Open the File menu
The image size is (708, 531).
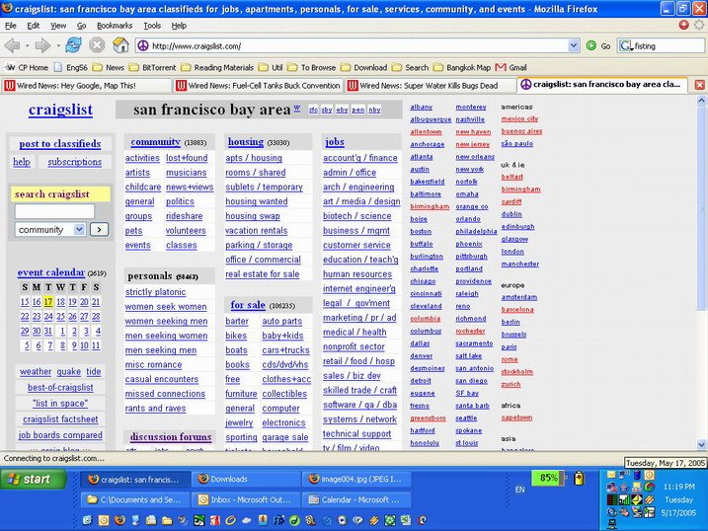(x=11, y=26)
